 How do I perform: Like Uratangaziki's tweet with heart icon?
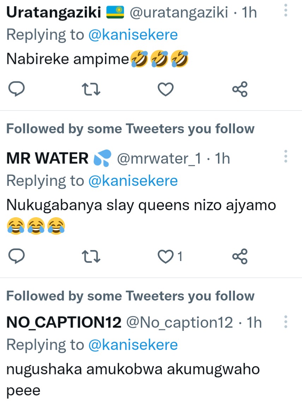tap(165, 90)
